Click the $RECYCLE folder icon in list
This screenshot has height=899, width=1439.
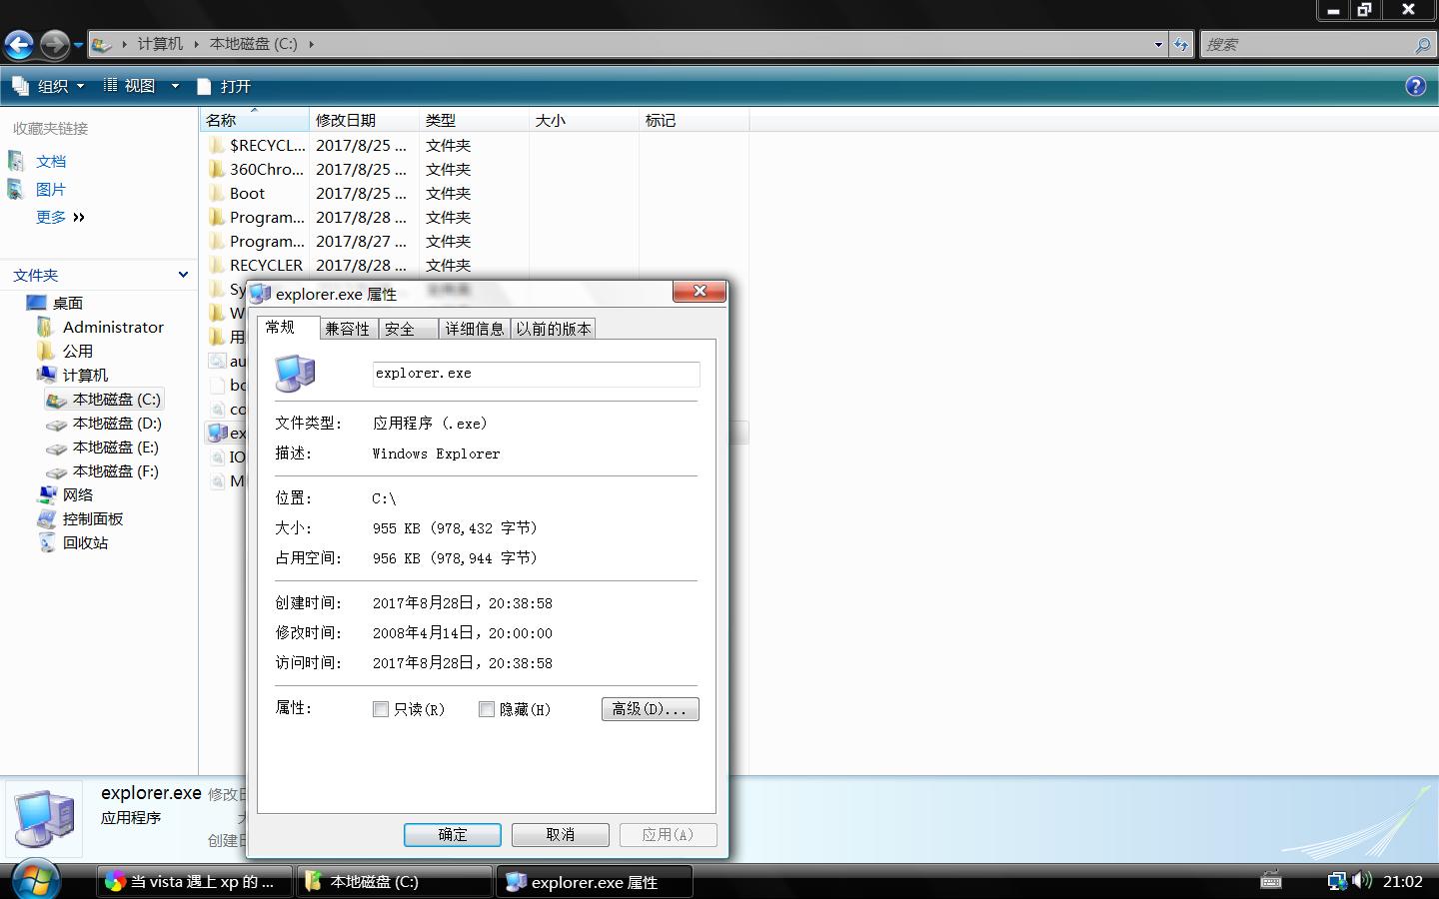pos(217,145)
